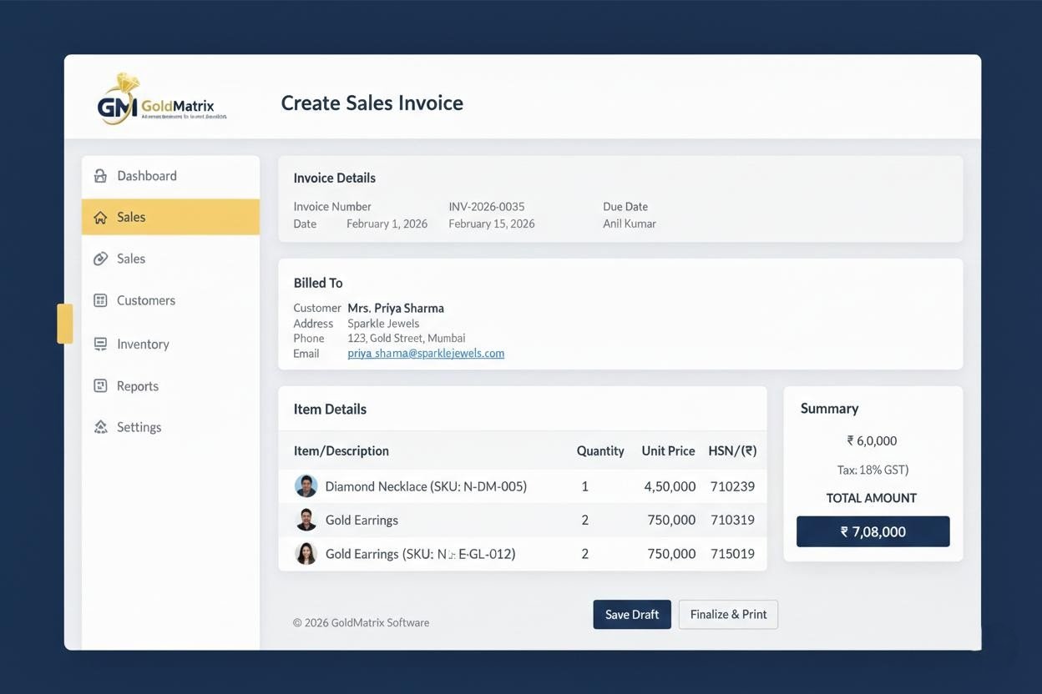Click the avatar beside Gold Earrings SKU E-GL-012

(306, 554)
